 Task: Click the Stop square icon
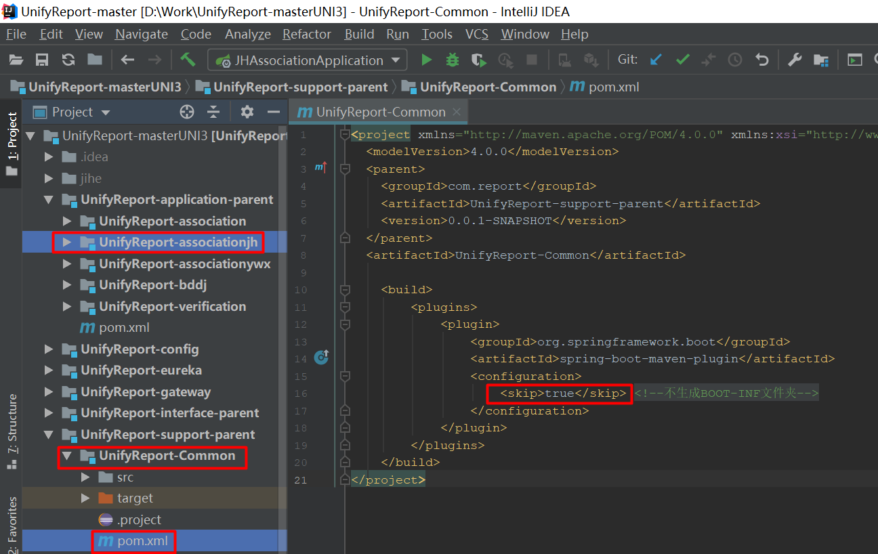[532, 60]
